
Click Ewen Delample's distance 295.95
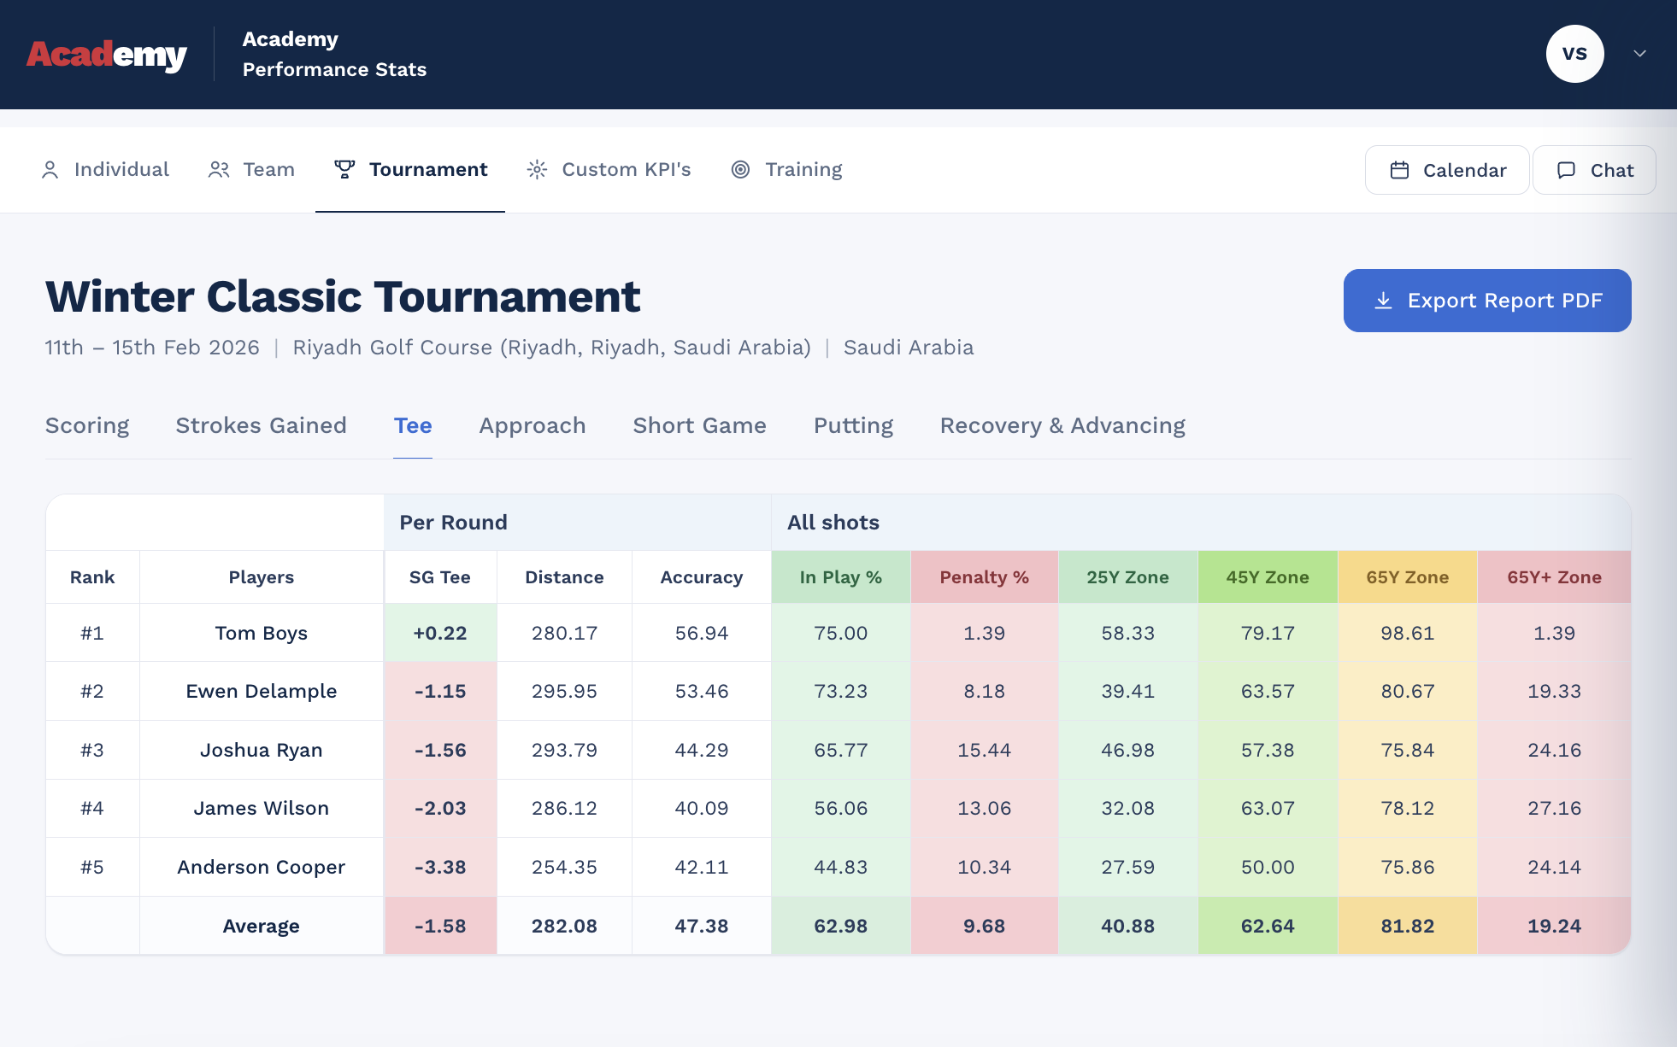(x=564, y=692)
